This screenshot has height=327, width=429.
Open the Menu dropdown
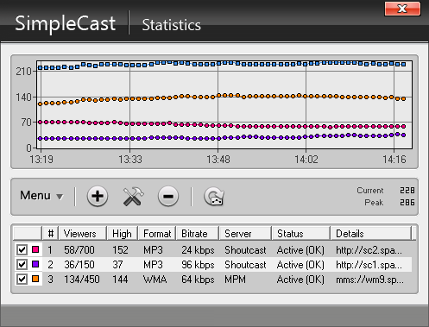[41, 196]
